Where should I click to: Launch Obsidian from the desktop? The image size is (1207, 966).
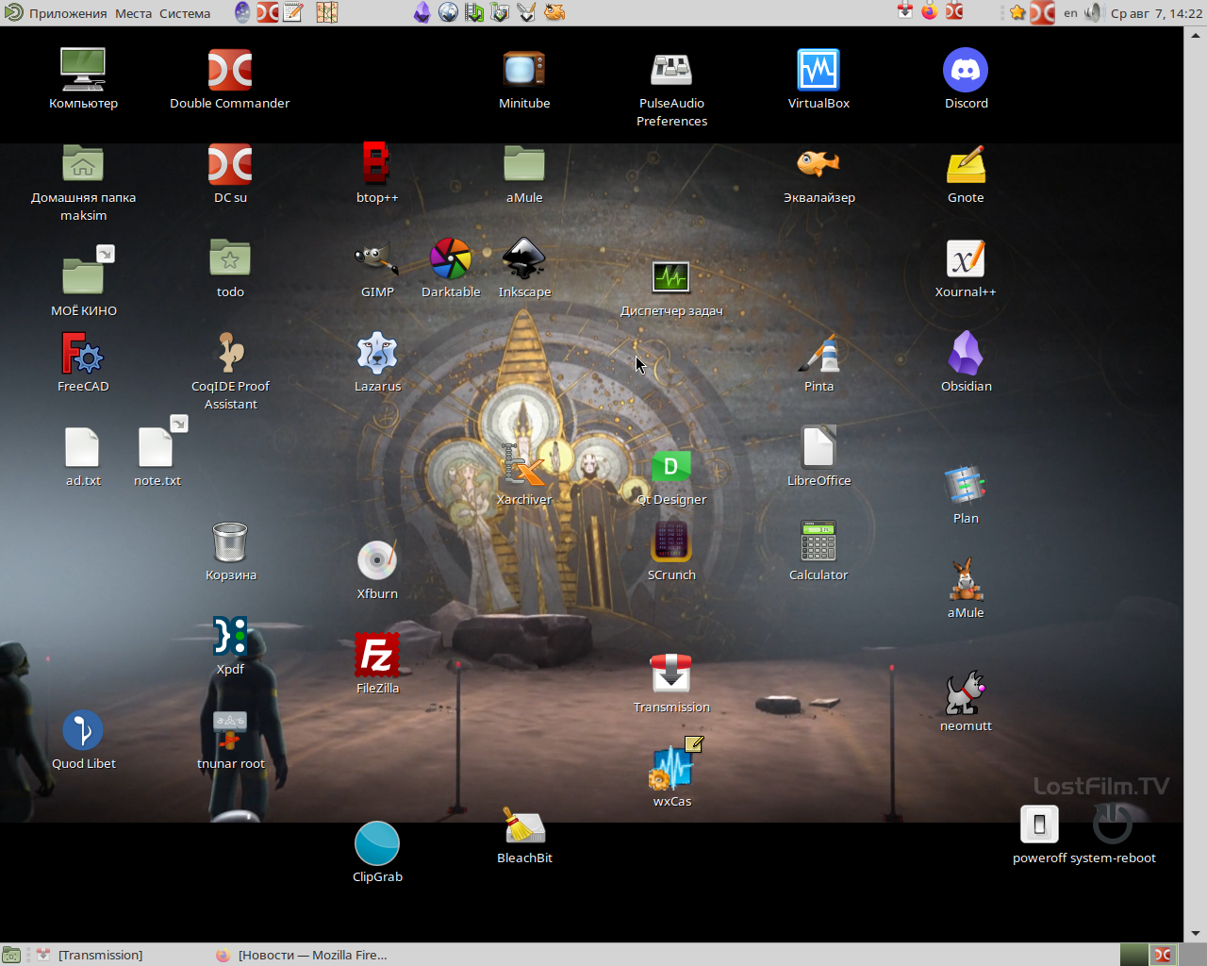(966, 354)
